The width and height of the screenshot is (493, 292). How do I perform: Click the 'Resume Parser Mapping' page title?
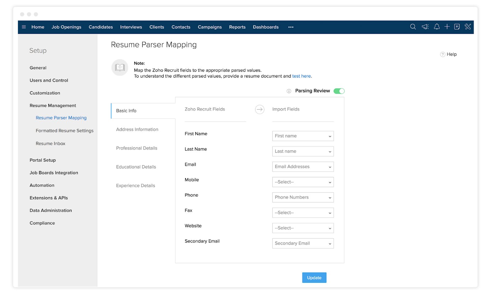(x=154, y=45)
